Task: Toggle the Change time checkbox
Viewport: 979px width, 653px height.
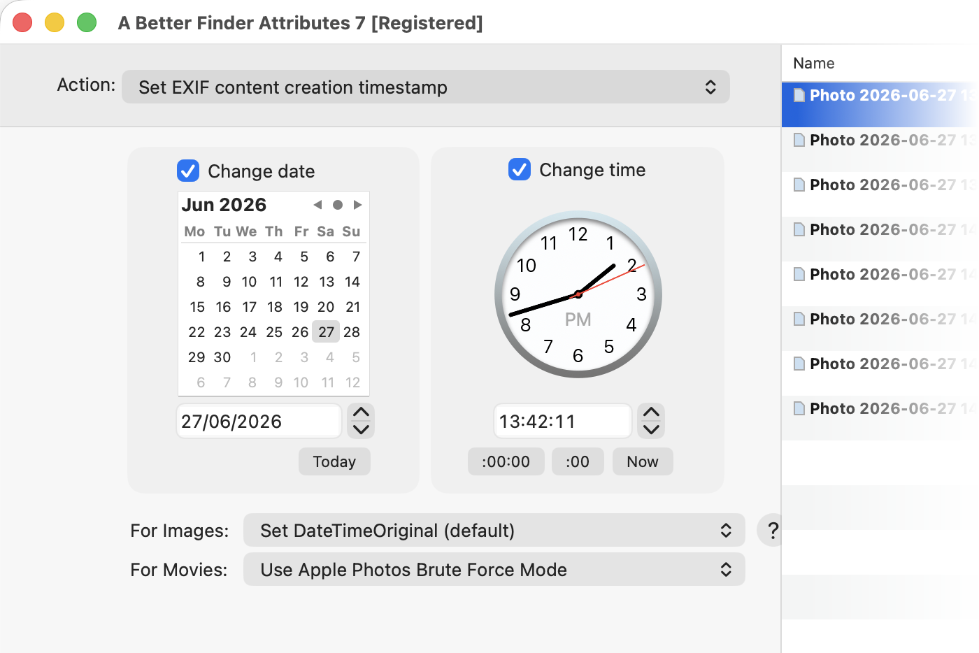Action: (x=520, y=169)
